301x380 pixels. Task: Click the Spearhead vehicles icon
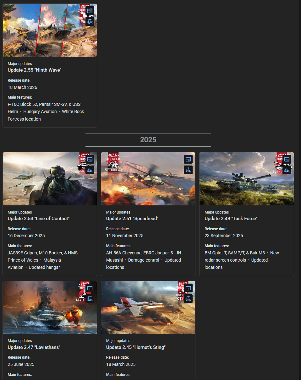(x=188, y=170)
